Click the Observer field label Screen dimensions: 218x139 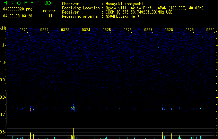(70, 4)
